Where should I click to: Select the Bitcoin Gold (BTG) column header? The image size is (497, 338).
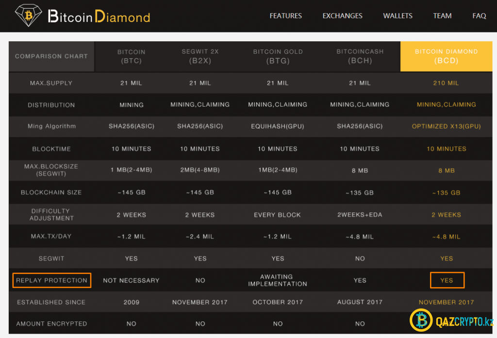click(x=278, y=56)
